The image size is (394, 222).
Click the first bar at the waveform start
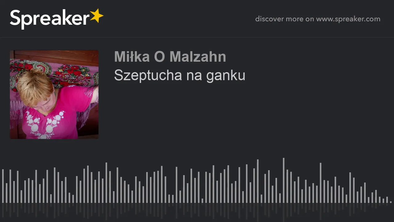tap(3, 186)
